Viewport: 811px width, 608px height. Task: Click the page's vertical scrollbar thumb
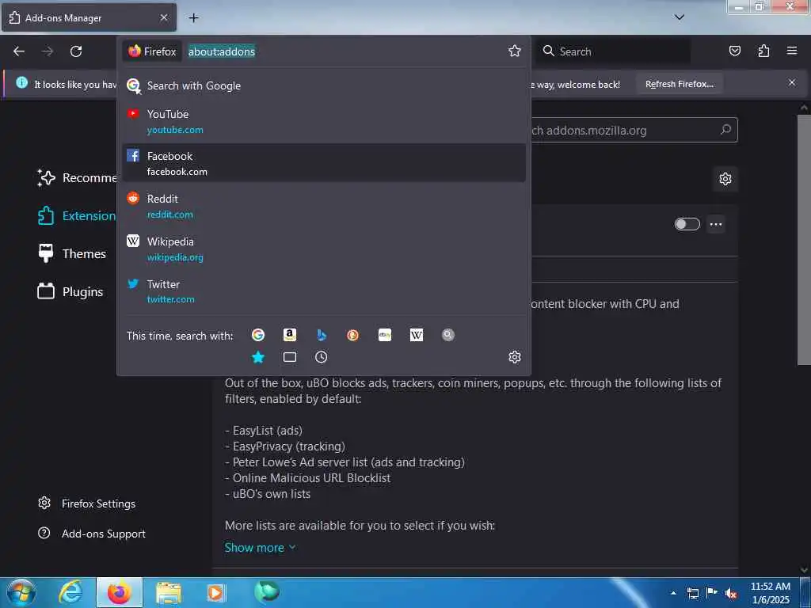pos(804,239)
